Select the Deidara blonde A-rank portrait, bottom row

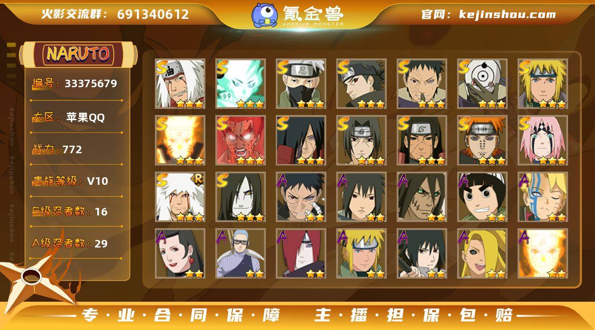click(x=483, y=254)
